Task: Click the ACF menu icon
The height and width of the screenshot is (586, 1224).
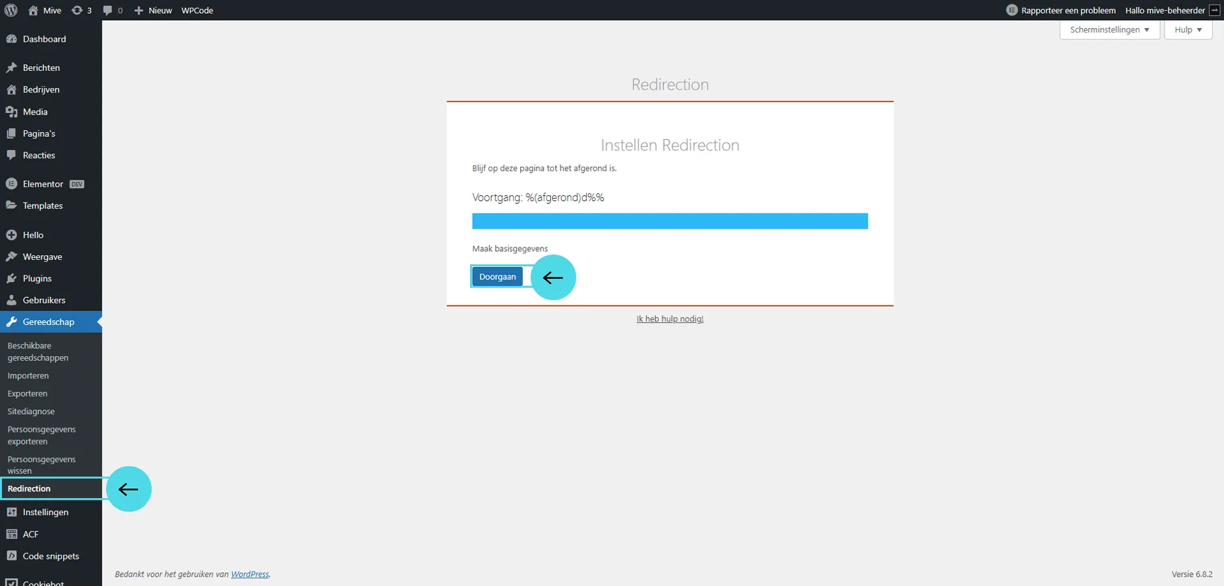Action: [x=11, y=535]
